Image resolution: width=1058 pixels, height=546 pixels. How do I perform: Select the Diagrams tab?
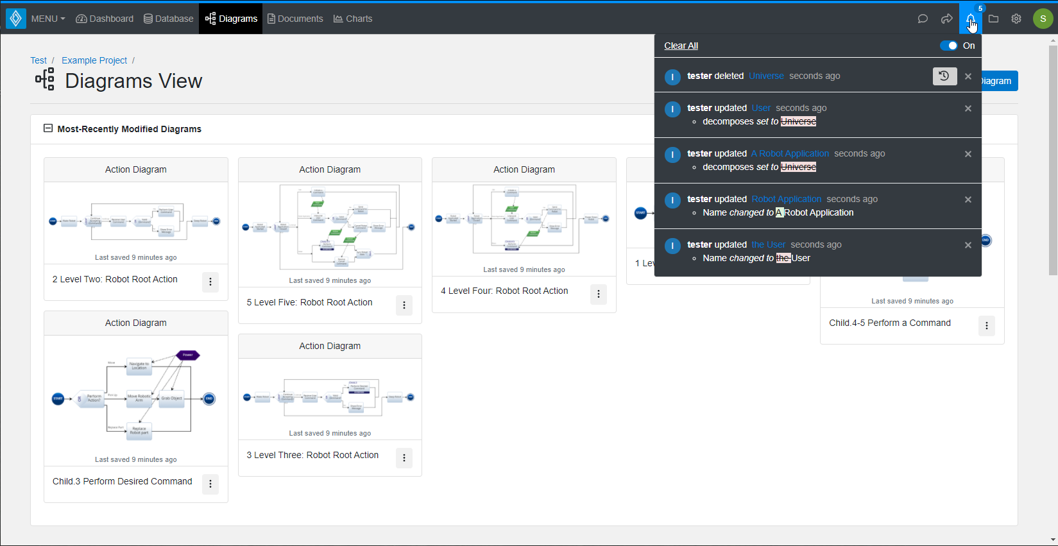click(x=231, y=19)
